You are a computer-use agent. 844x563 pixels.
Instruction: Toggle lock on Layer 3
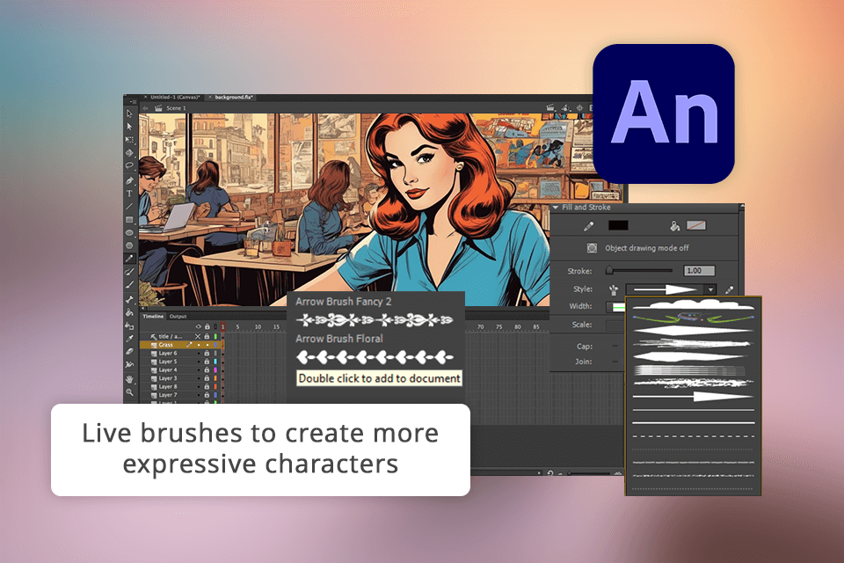coord(207,378)
